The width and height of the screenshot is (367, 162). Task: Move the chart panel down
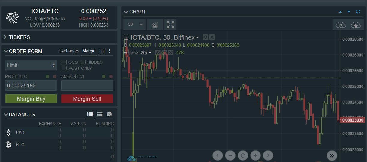pos(349,12)
